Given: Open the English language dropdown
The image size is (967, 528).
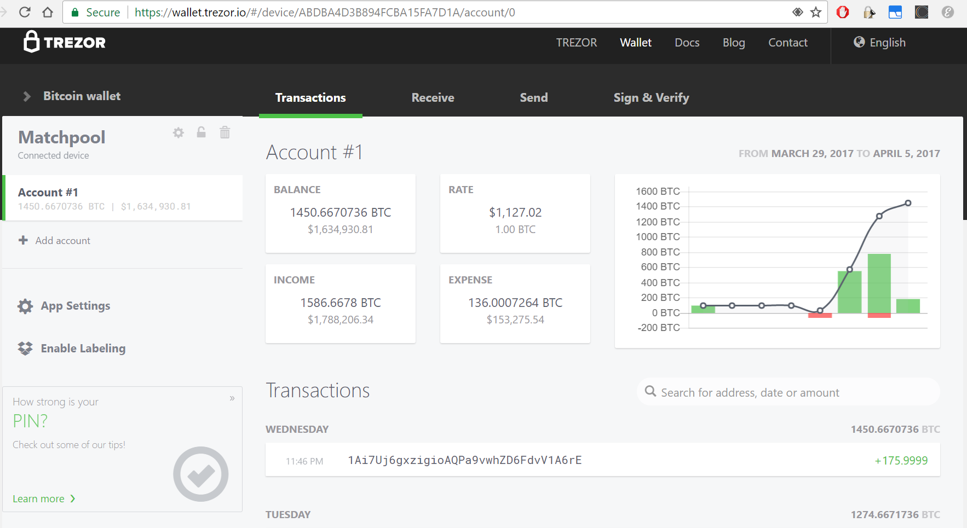Looking at the screenshot, I should (879, 43).
